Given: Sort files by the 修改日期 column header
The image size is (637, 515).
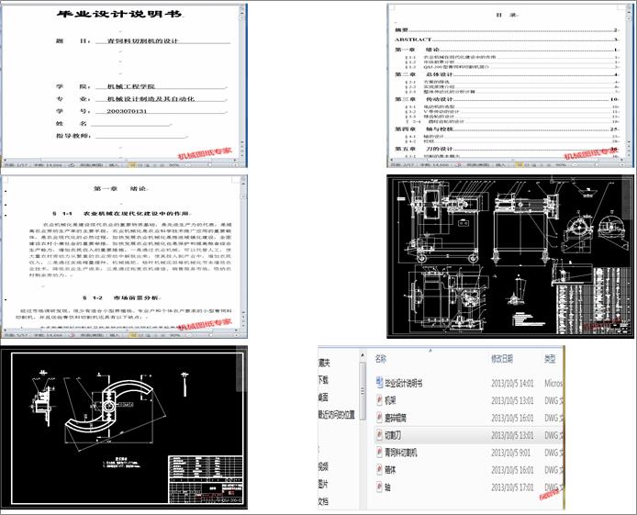Looking at the screenshot, I should click(502, 359).
